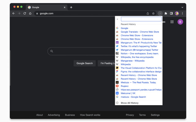Open Meduza — The Real Russia. Today. entry
Viewport: 196px width, 122px height.
[138, 82]
